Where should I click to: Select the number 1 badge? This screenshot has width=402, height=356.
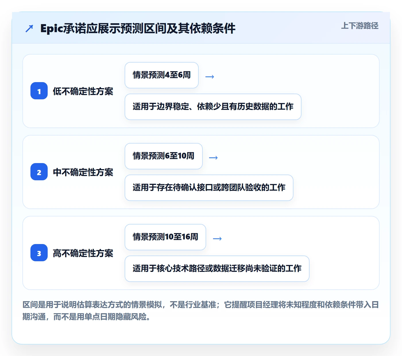39,91
